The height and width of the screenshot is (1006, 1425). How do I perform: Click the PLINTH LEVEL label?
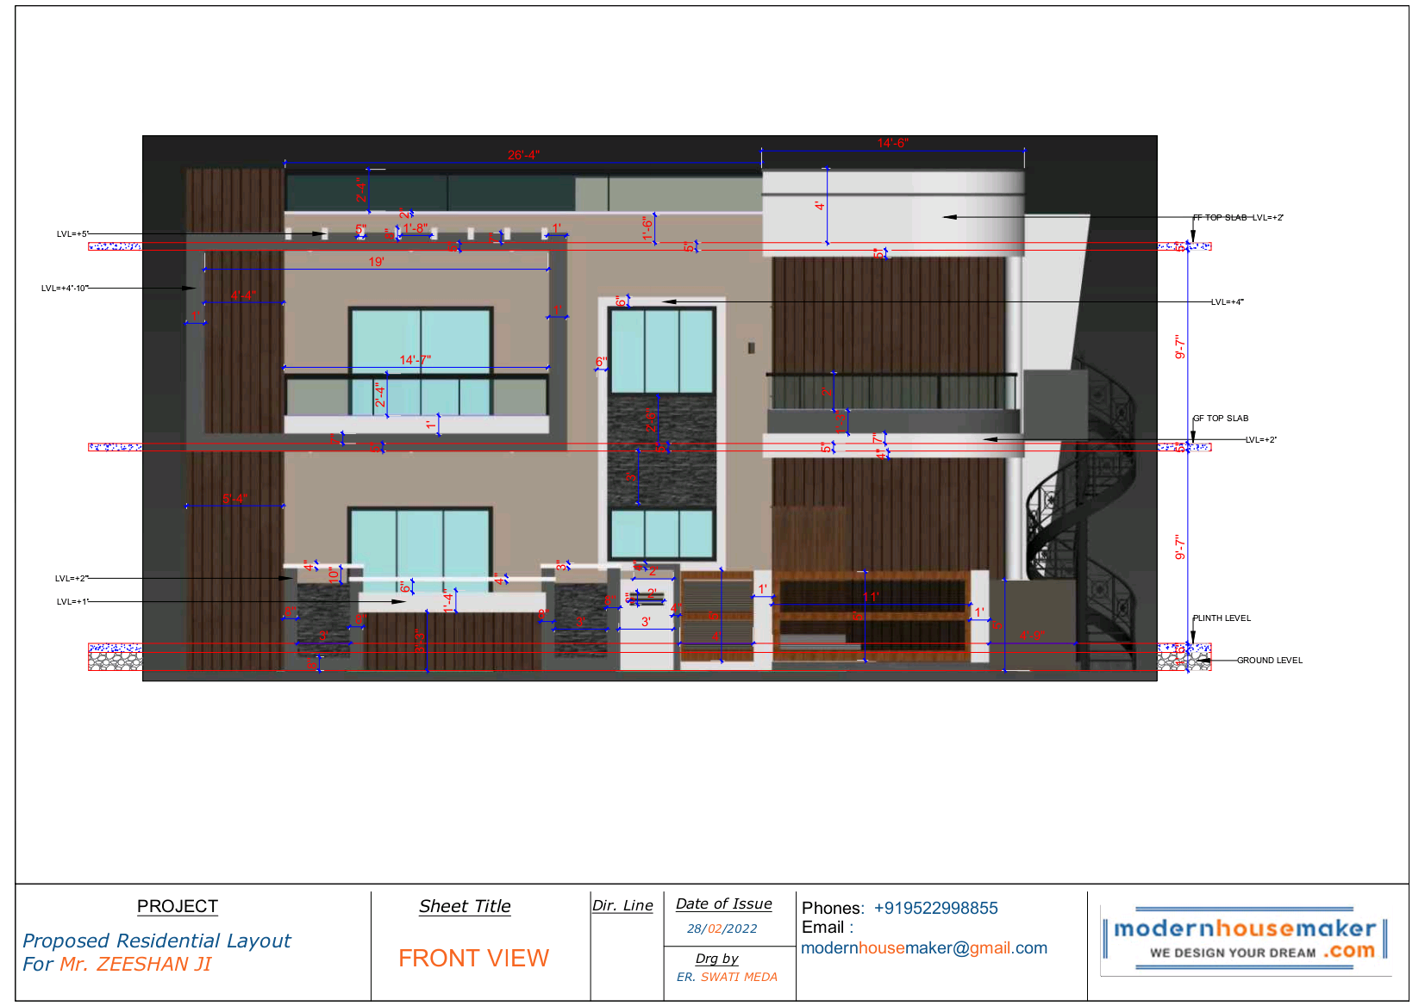click(x=1222, y=618)
